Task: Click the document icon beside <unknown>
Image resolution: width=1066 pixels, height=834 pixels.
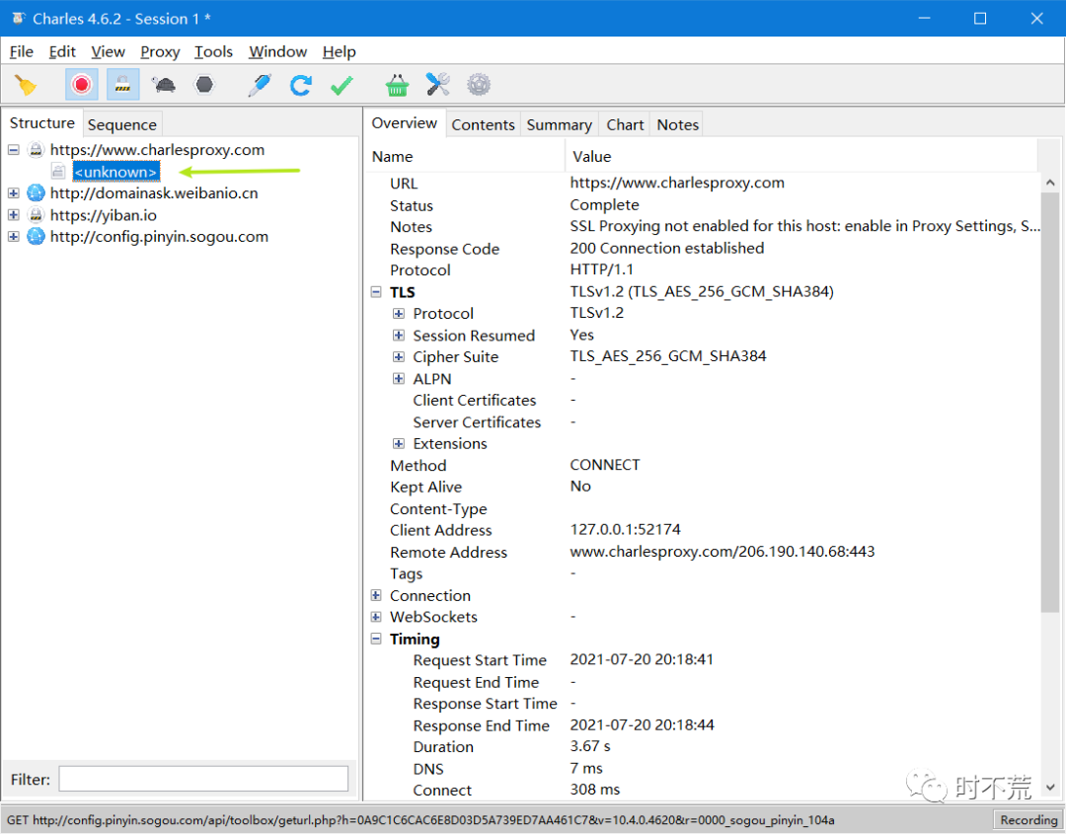Action: 58,172
